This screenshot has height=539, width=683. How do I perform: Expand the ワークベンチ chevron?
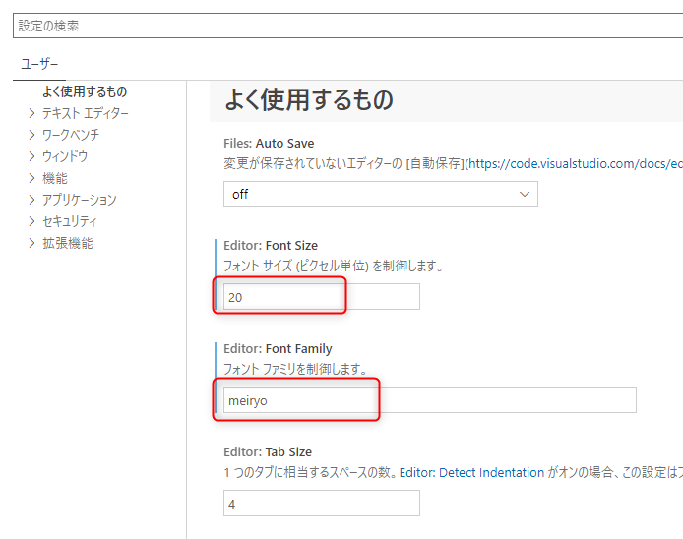32,135
